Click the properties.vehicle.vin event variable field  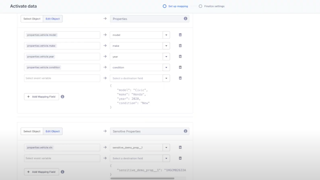(x=62, y=147)
